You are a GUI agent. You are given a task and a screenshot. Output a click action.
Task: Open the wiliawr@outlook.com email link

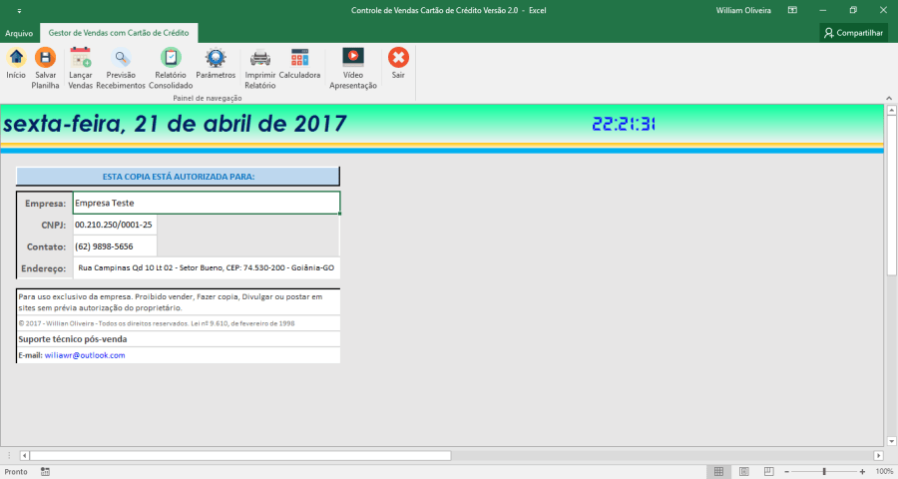pyautogui.click(x=85, y=355)
